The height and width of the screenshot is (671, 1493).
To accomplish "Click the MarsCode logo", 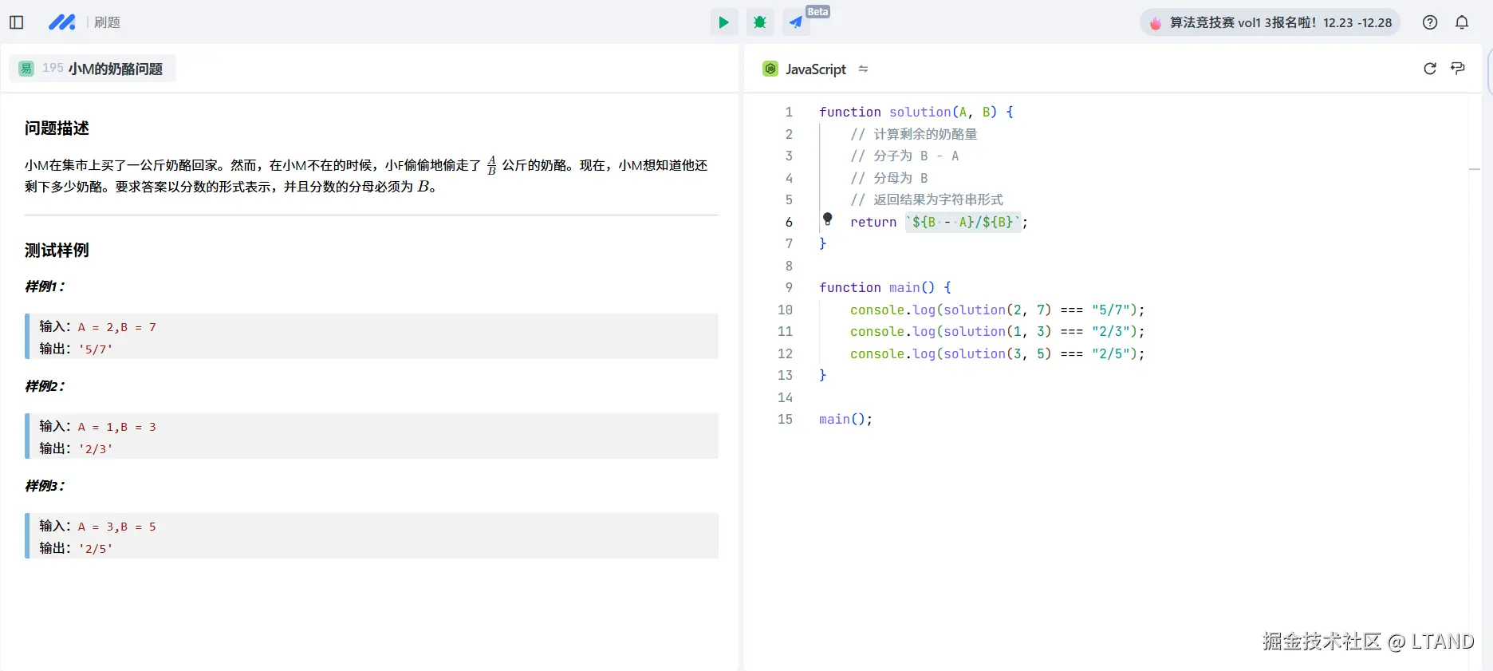I will pos(61,22).
